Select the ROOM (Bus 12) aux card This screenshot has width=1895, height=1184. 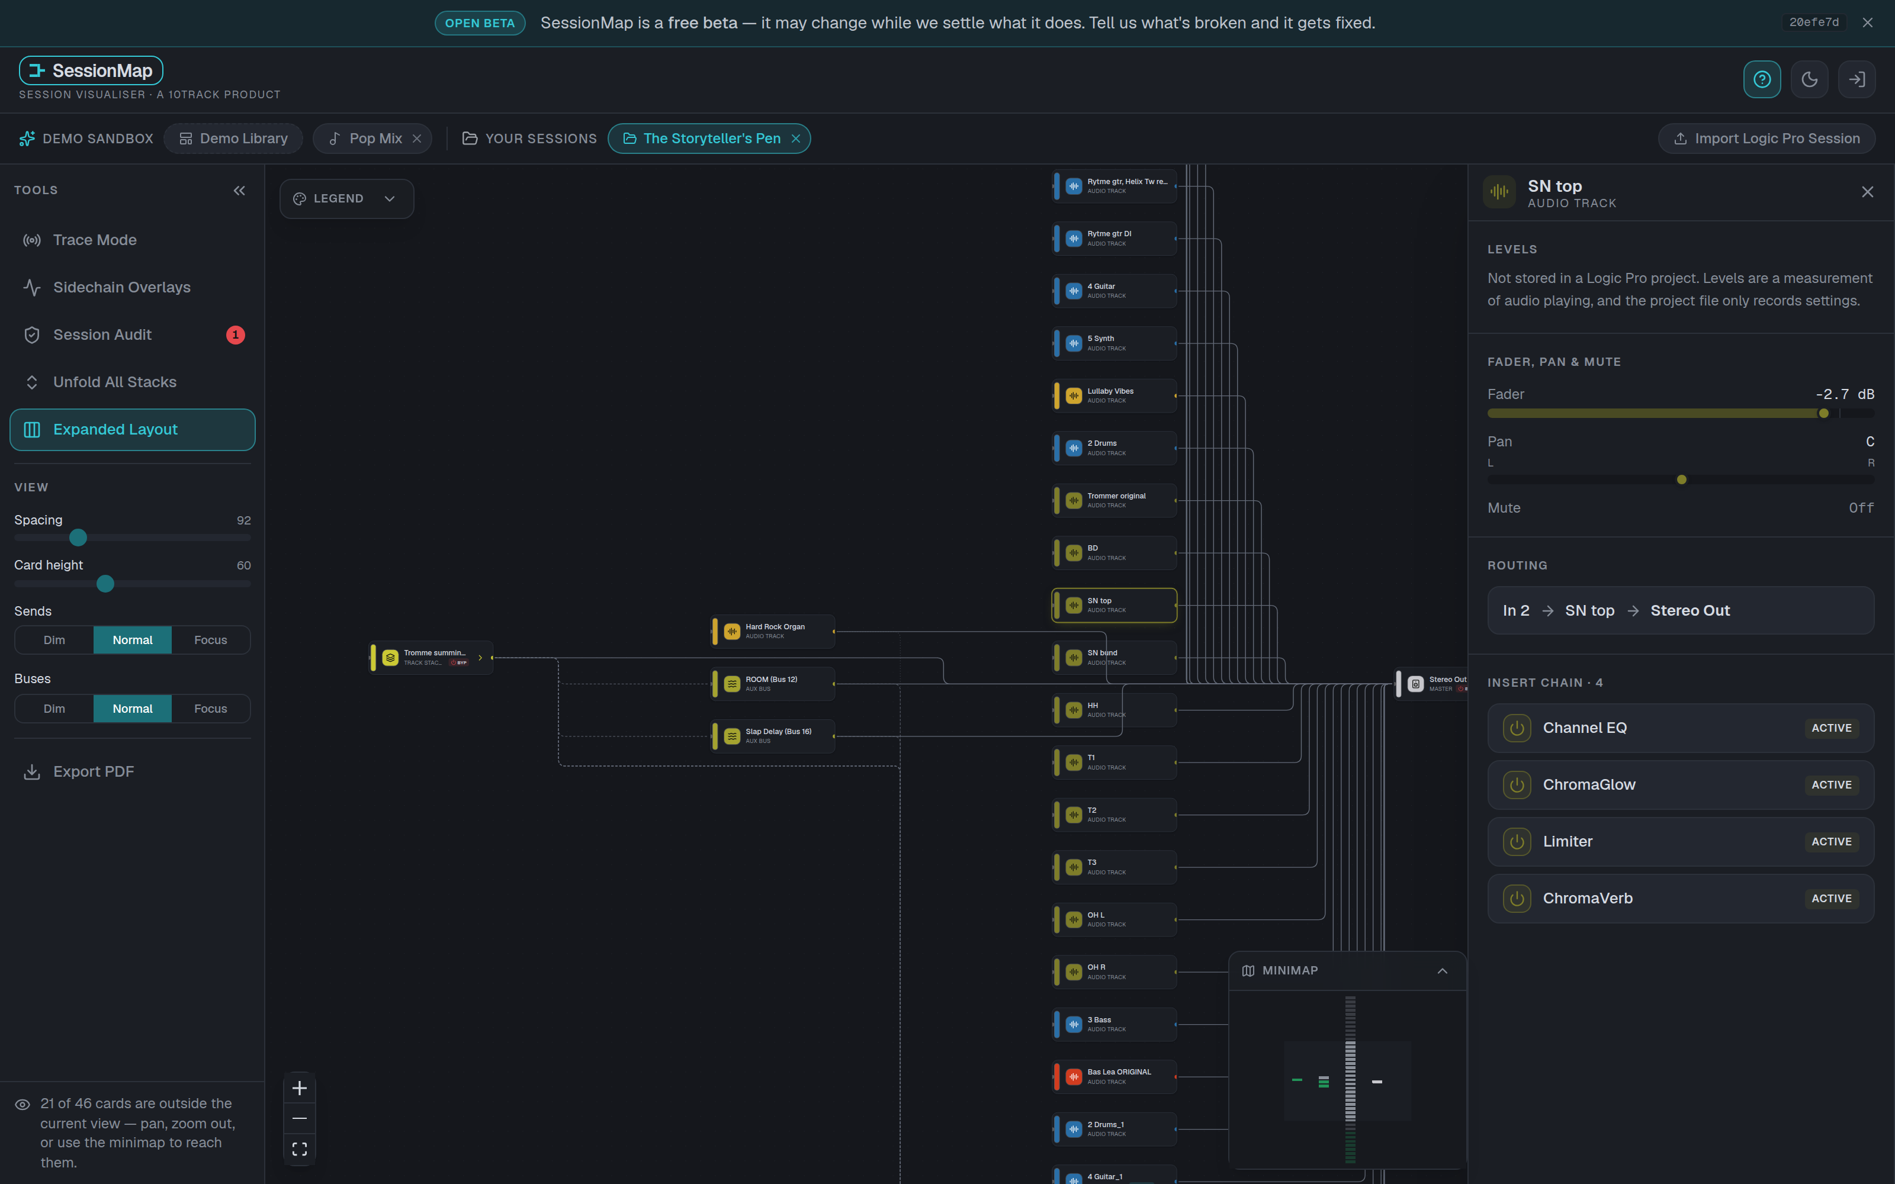pyautogui.click(x=773, y=684)
